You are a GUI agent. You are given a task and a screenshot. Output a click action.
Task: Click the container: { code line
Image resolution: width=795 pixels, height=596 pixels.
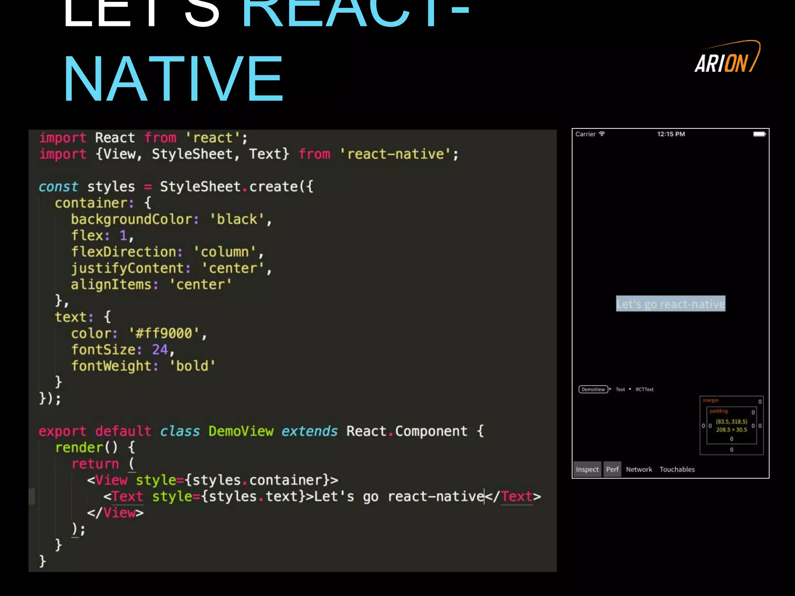click(103, 203)
